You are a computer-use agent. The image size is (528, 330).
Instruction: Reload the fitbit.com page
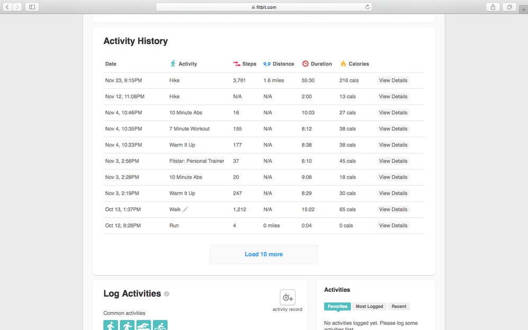pos(367,7)
